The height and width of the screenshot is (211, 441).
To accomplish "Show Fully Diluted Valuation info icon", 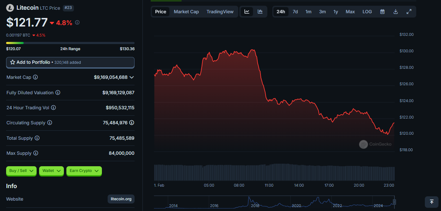I will [58, 92].
